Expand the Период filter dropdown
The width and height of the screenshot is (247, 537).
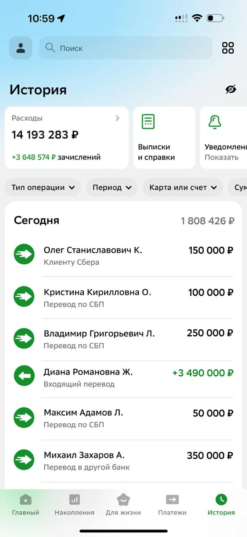pyautogui.click(x=112, y=188)
